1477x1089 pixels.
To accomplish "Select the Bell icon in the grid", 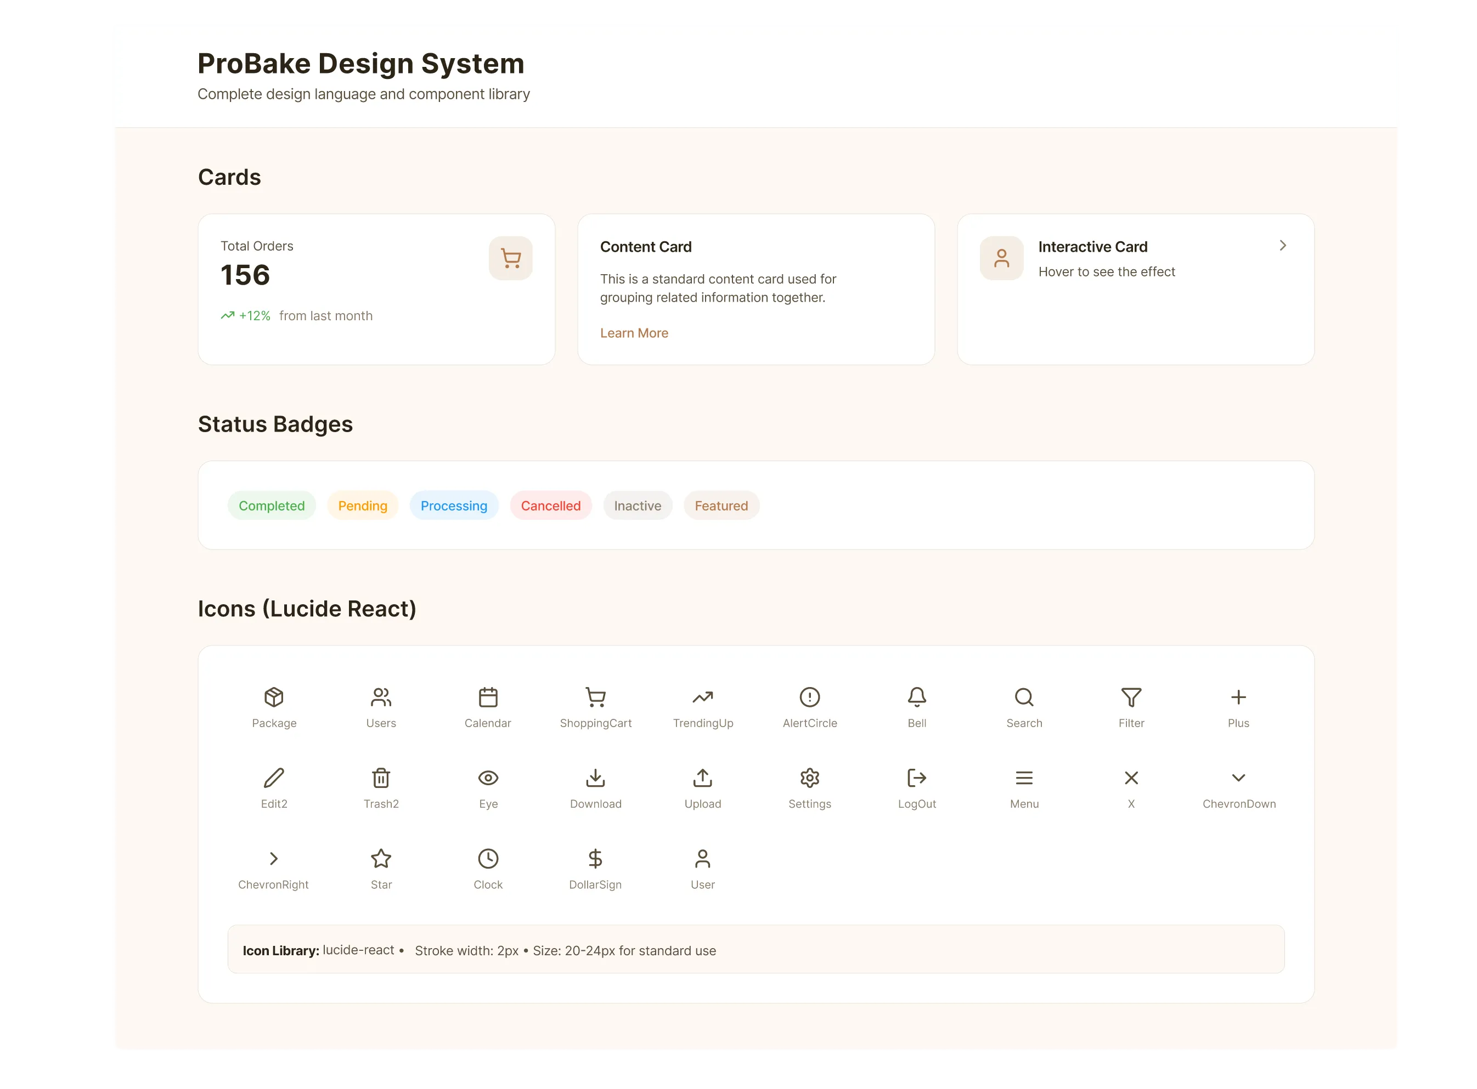I will (x=917, y=697).
